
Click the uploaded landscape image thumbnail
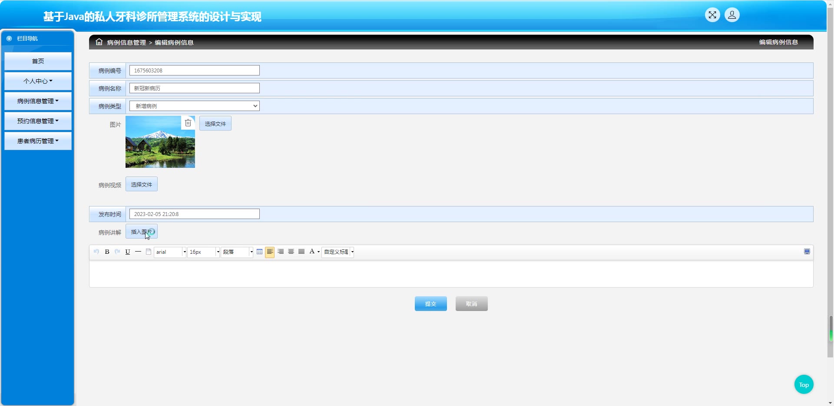[160, 142]
